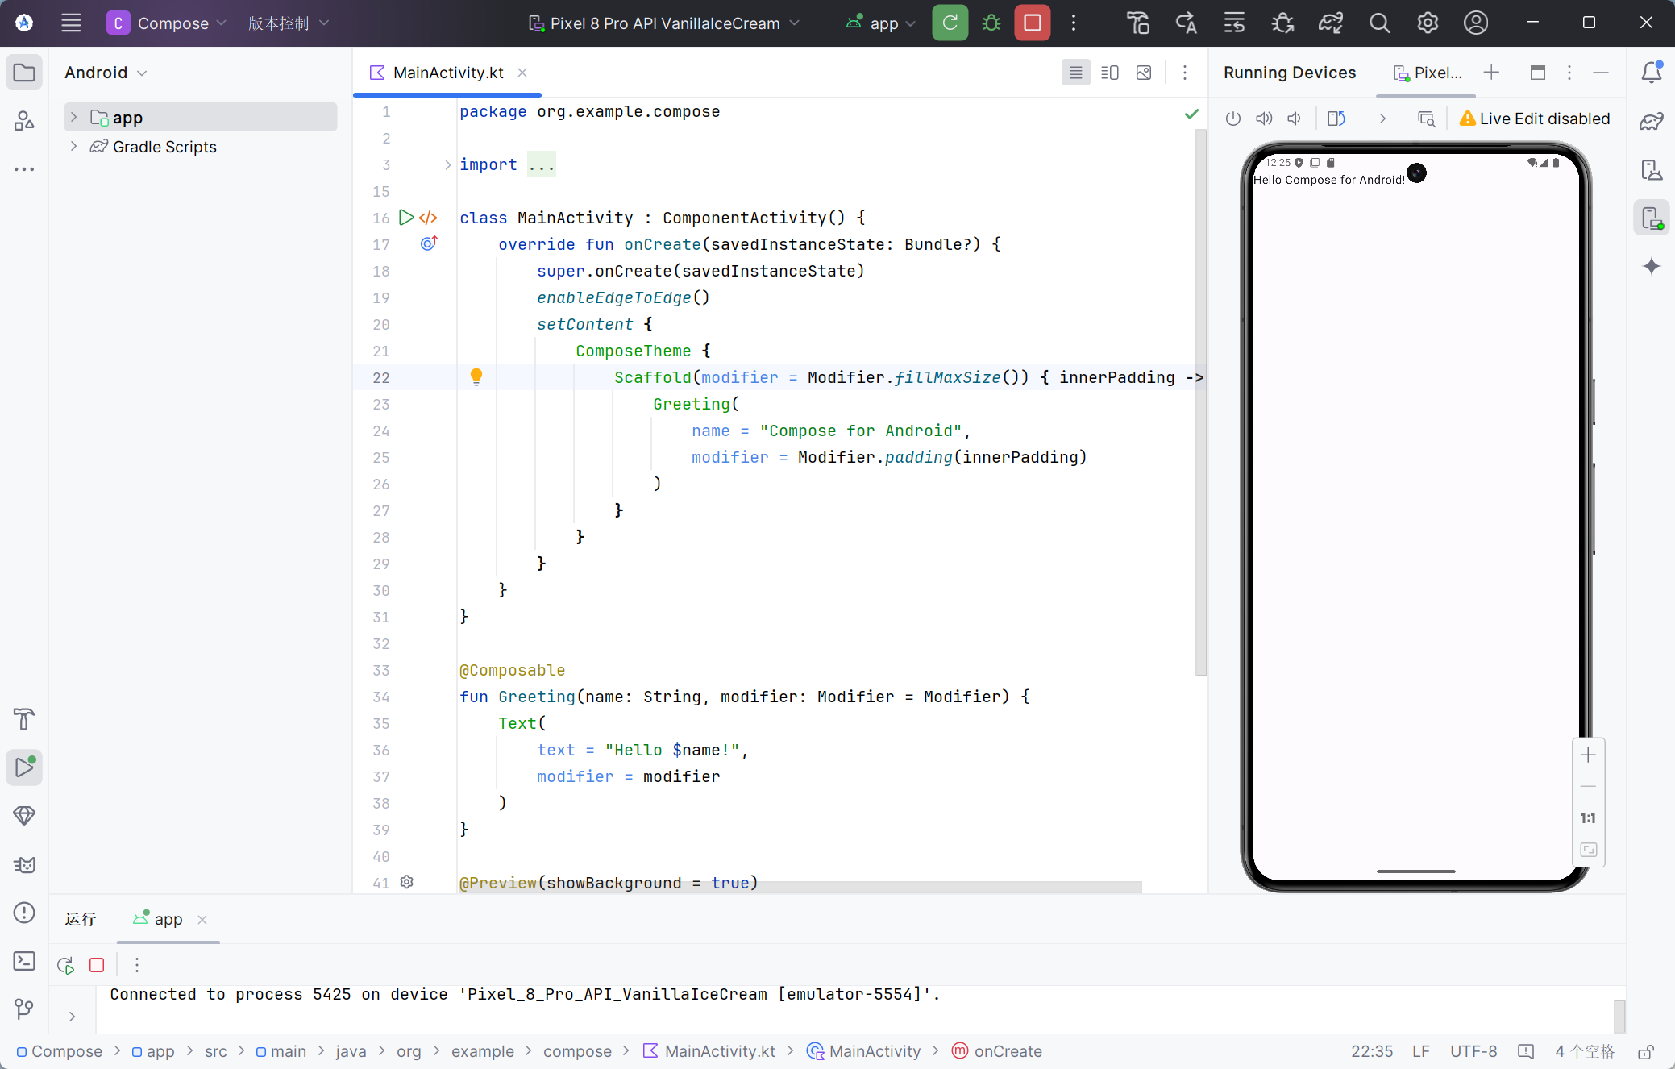Open the Notifications bell
The width and height of the screenshot is (1675, 1069).
(x=1652, y=73)
